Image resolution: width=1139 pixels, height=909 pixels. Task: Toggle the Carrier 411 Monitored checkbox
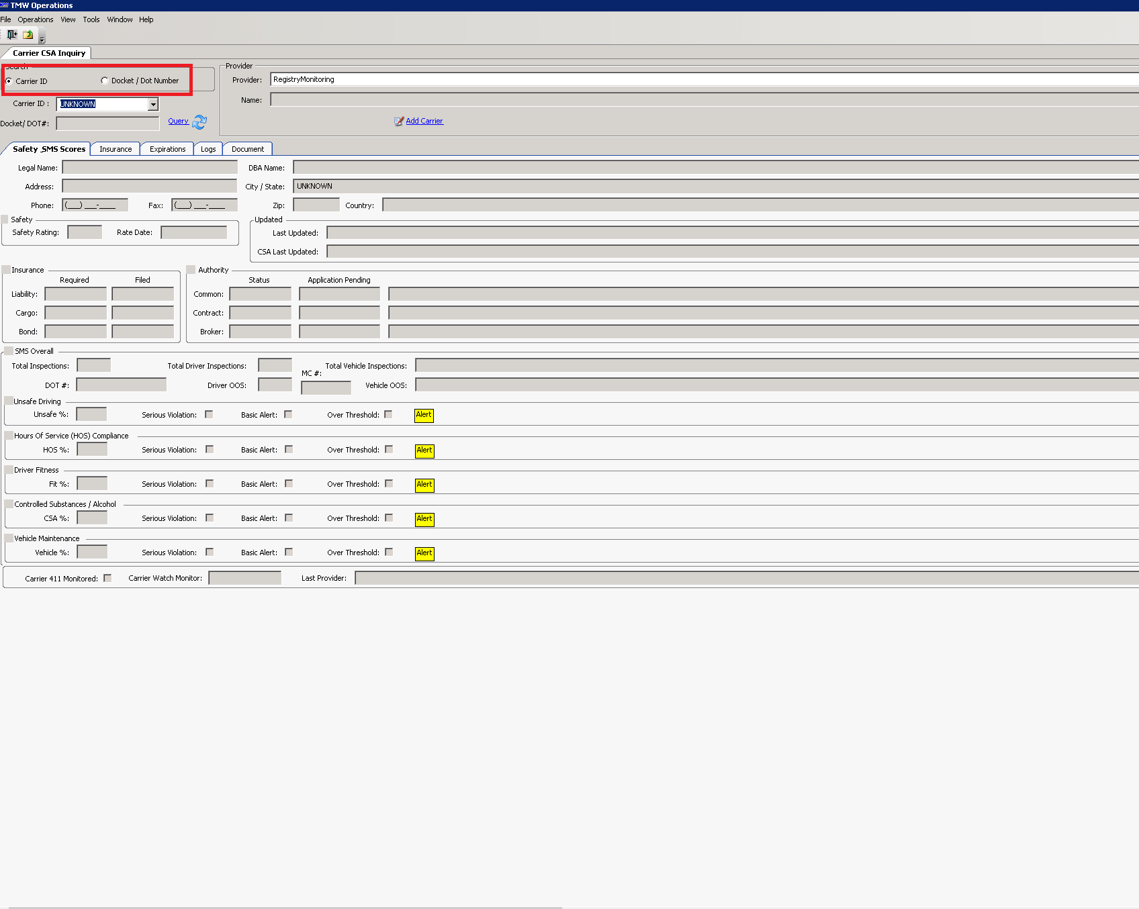[x=107, y=578]
